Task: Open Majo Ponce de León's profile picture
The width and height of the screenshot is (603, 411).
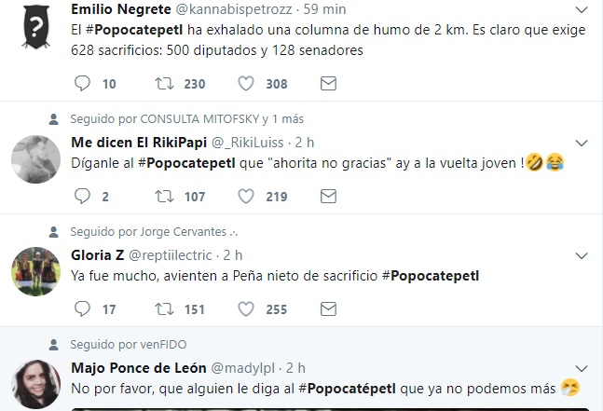Action: click(36, 383)
